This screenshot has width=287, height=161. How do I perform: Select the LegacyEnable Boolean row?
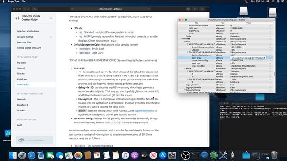[225, 85]
